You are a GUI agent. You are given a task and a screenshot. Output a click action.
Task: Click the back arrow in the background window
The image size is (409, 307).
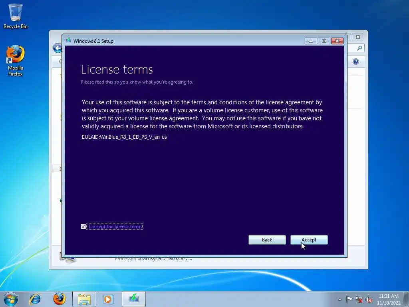pos(57,48)
